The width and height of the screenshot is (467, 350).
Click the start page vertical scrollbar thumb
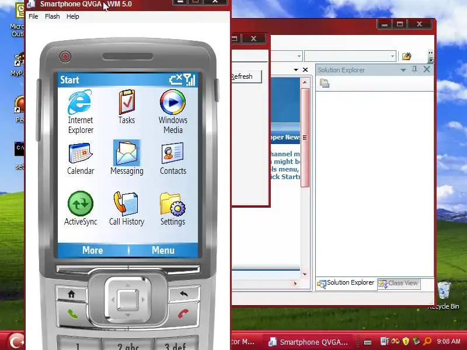tap(305, 137)
